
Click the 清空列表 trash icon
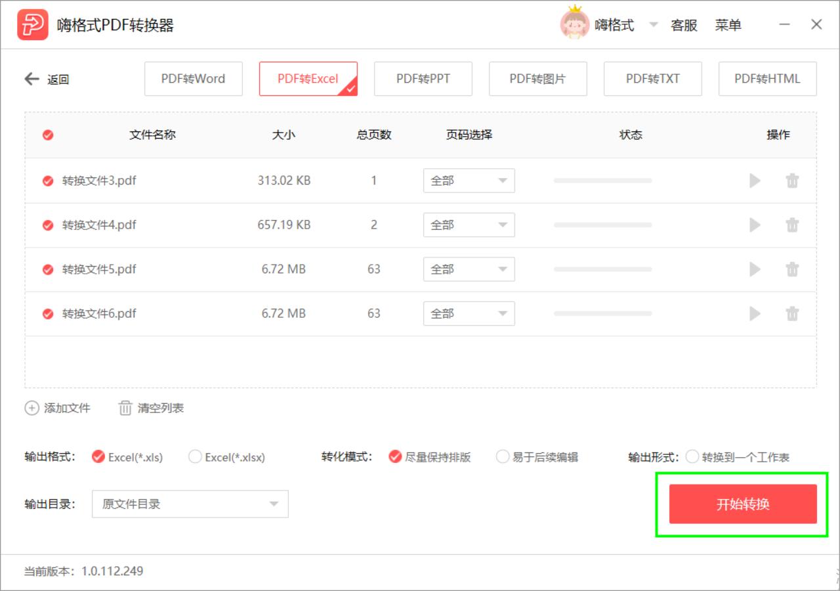(125, 408)
